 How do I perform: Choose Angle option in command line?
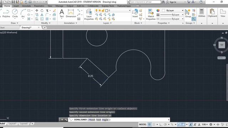105,120
